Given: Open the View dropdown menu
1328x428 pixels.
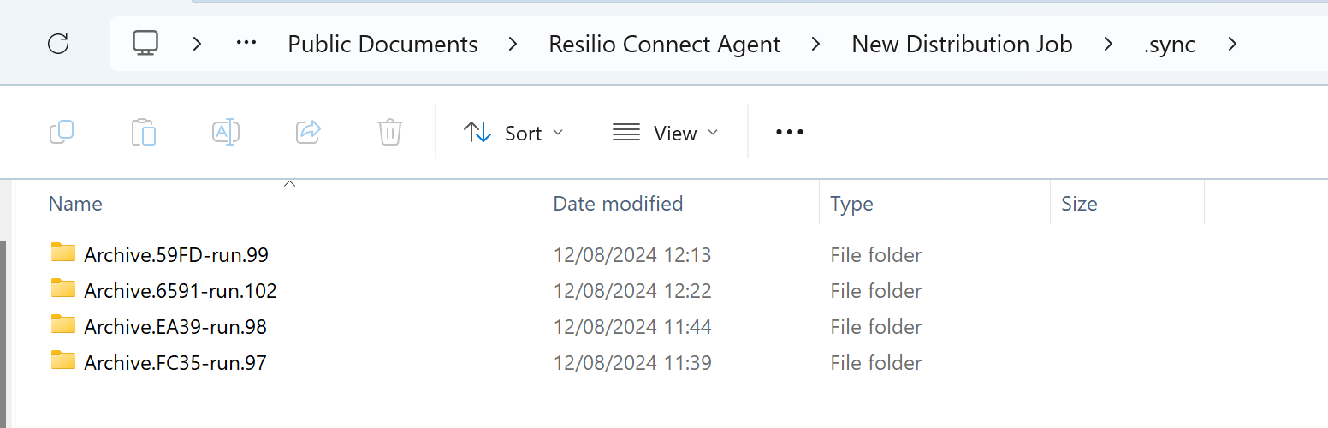Looking at the screenshot, I should (665, 133).
